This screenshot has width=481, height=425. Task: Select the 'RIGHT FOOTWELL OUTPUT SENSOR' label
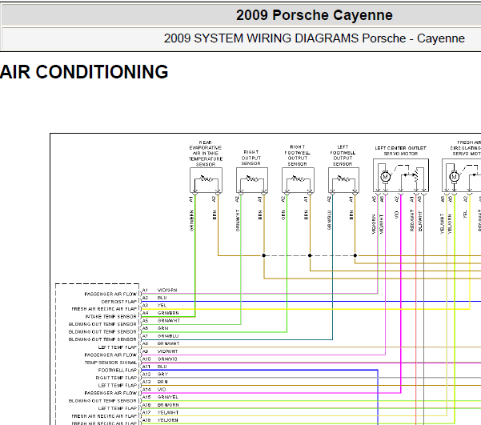tap(297, 155)
